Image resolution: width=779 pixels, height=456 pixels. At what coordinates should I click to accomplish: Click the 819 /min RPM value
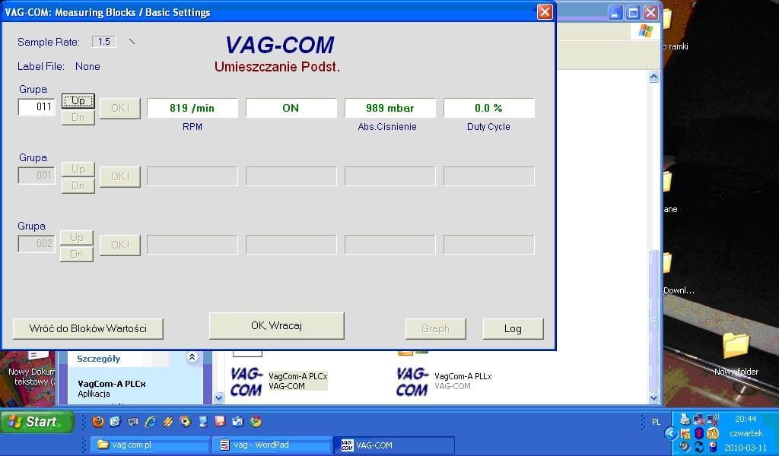pos(192,108)
